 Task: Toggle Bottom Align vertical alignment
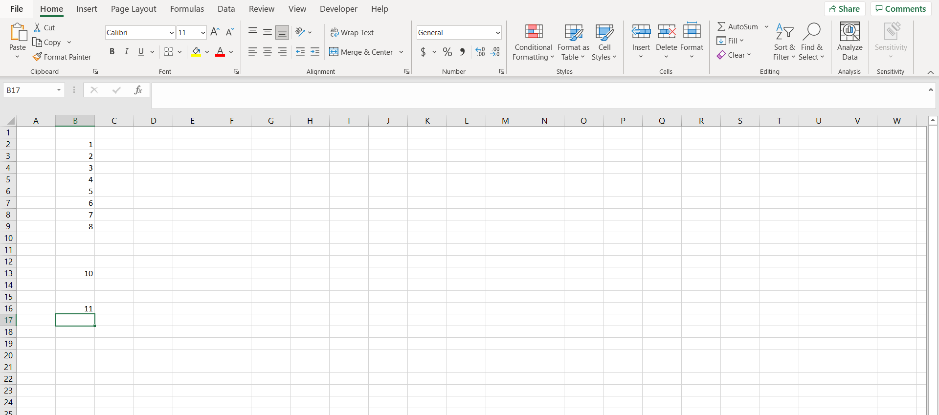click(x=282, y=32)
